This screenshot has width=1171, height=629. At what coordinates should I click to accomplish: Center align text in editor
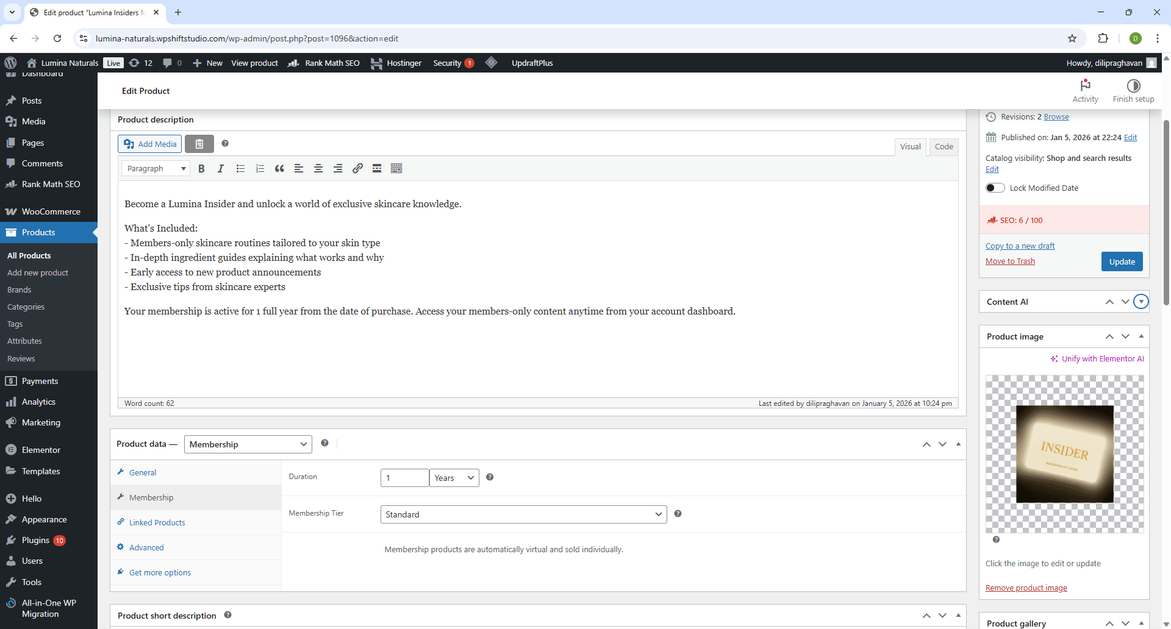pos(318,169)
